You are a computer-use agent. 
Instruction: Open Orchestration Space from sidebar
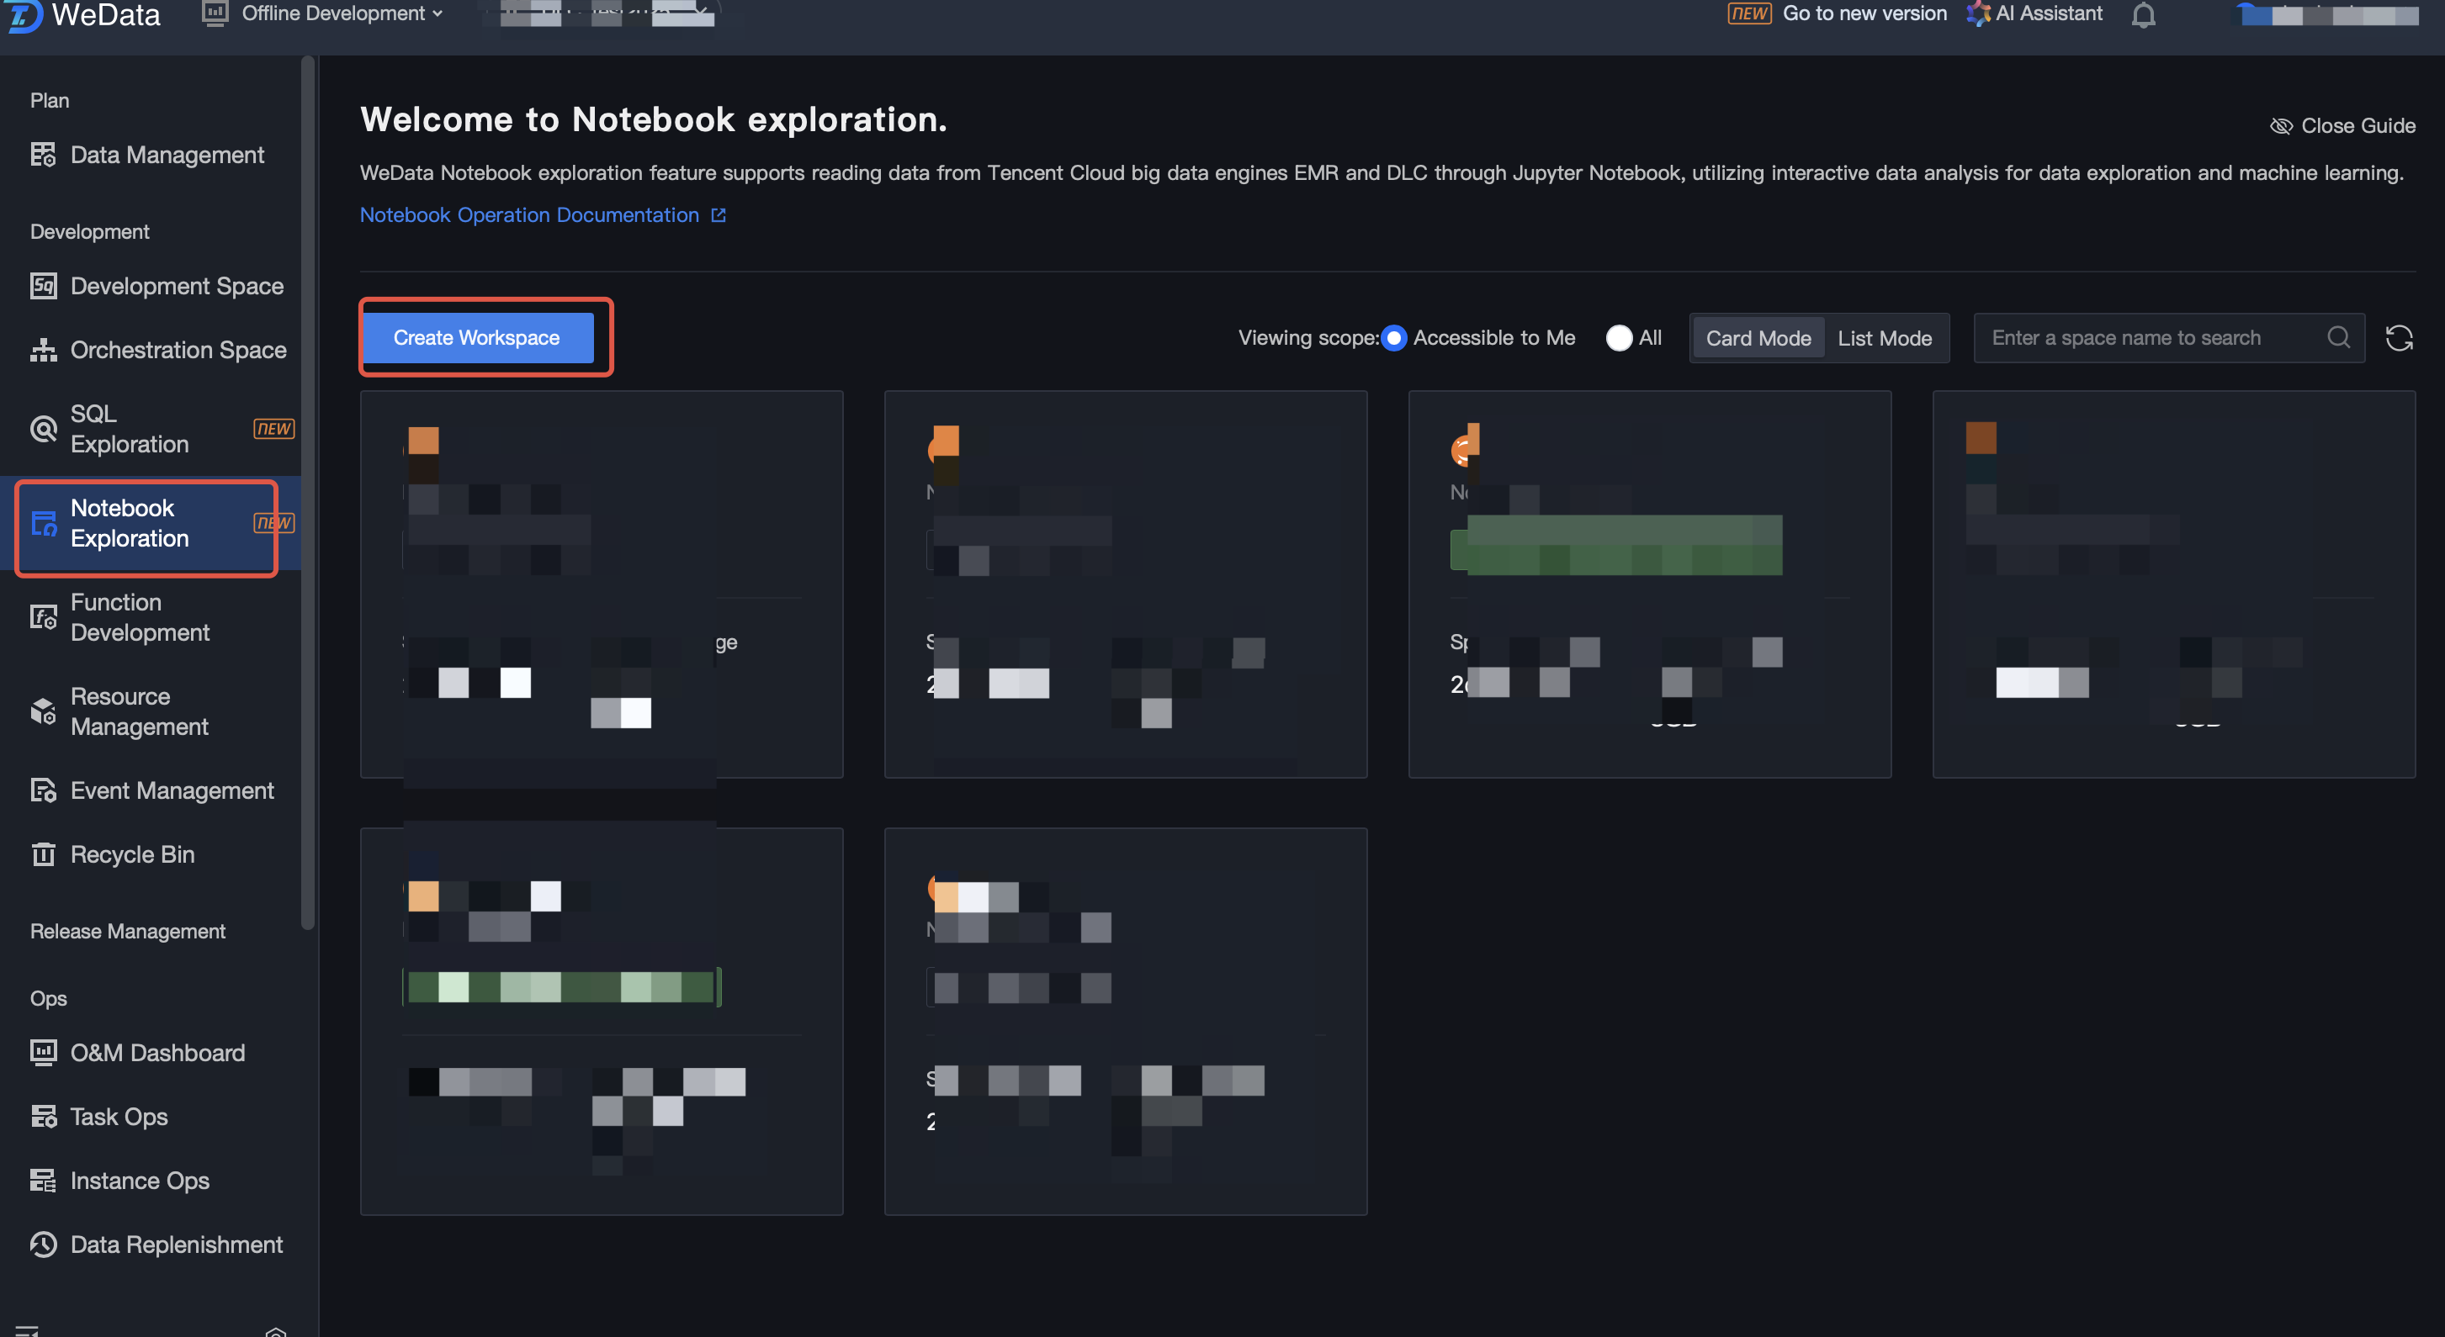(x=178, y=350)
